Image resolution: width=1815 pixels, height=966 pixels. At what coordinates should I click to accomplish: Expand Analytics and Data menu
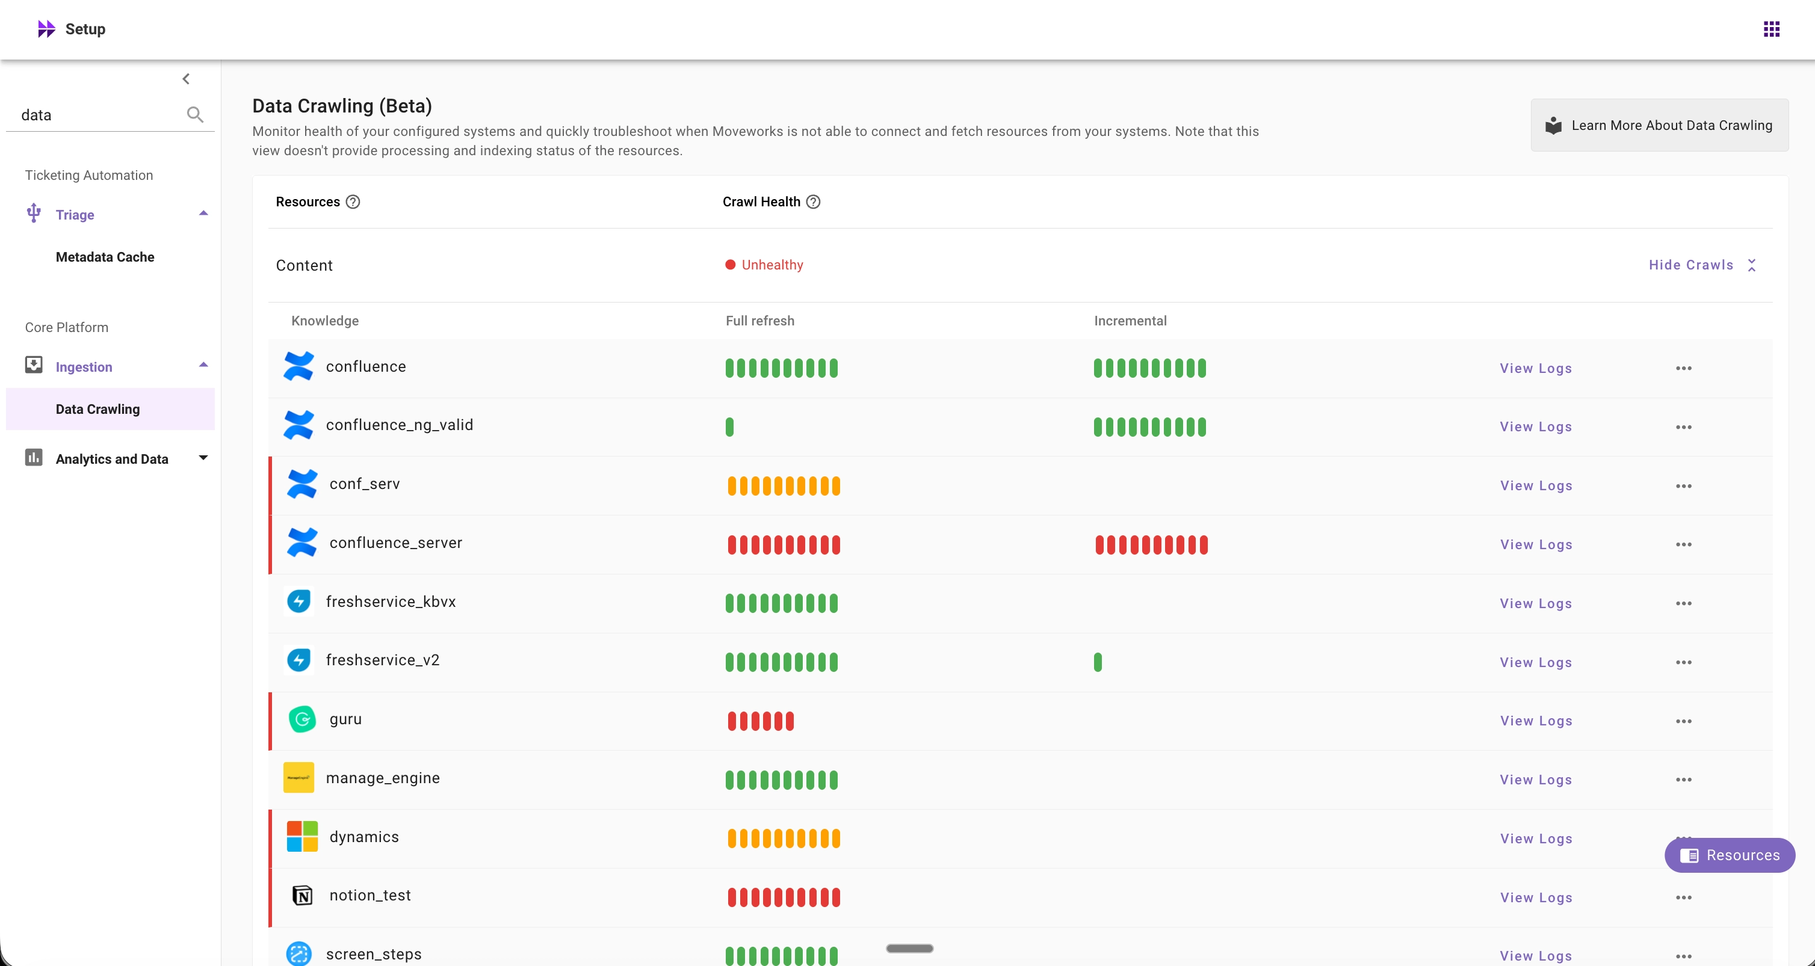point(203,458)
